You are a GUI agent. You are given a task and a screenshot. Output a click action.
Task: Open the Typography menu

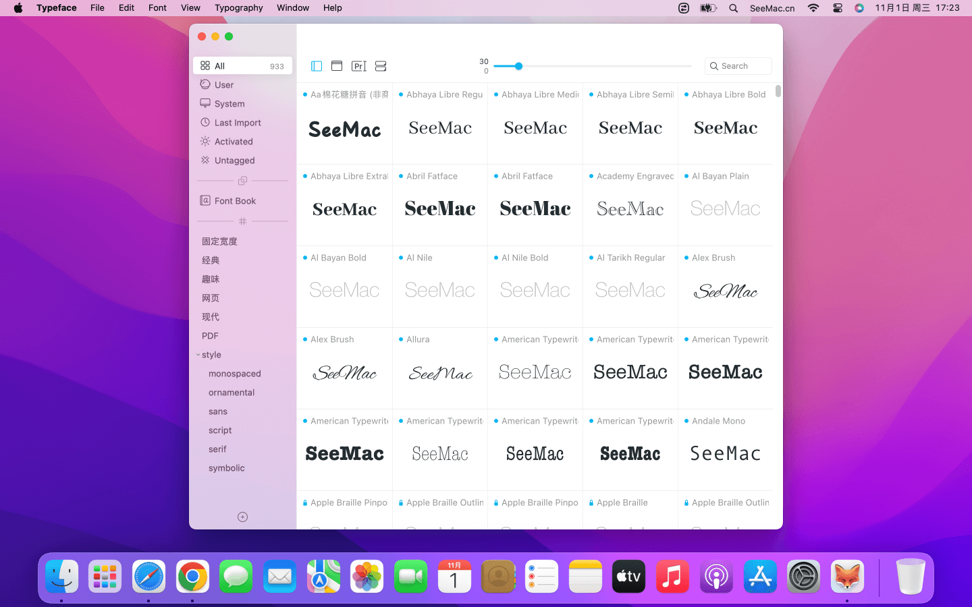[x=238, y=8]
